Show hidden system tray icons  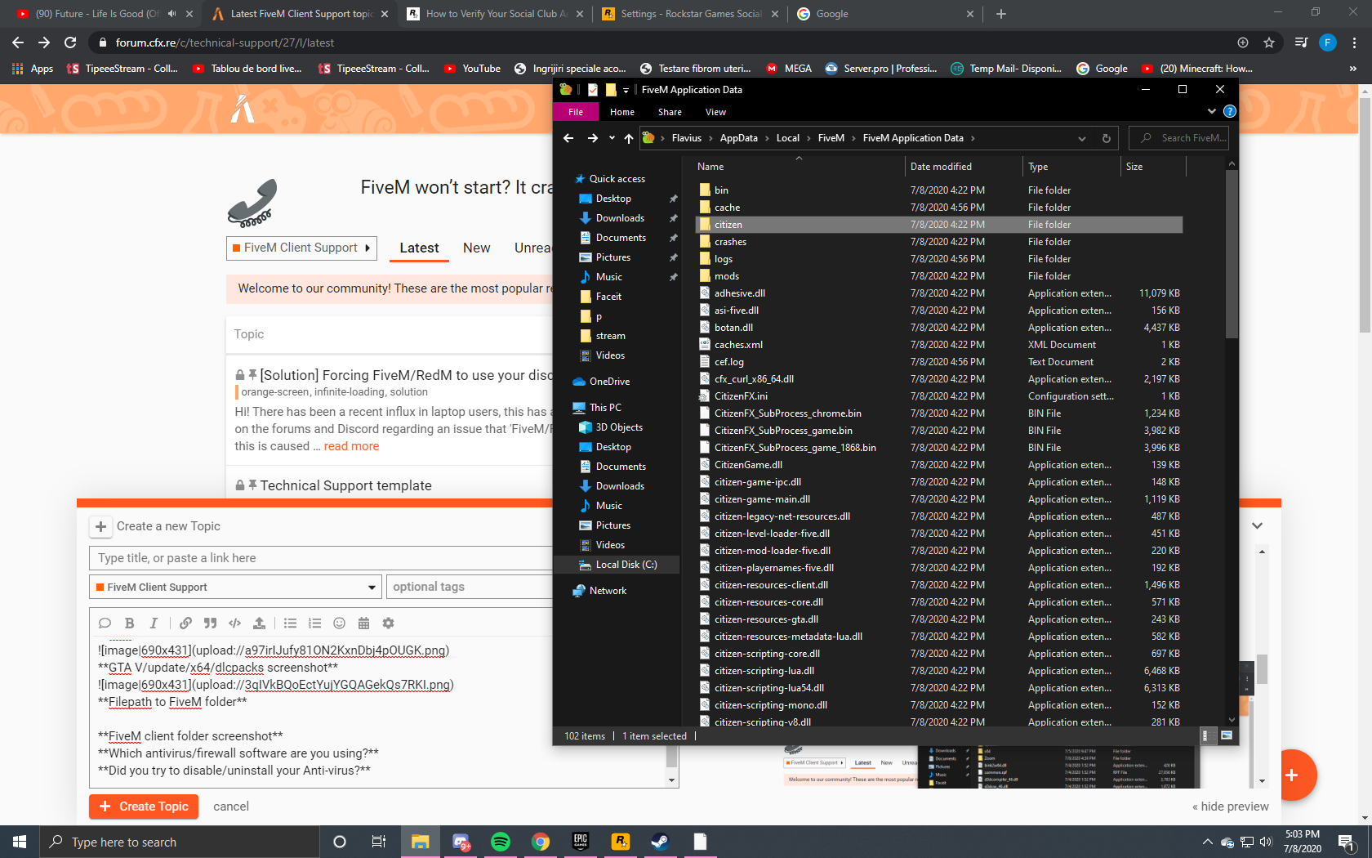tap(1208, 842)
